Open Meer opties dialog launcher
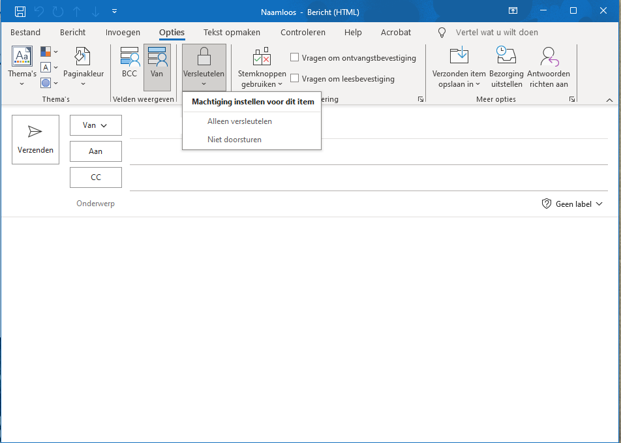The width and height of the screenshot is (621, 443). tap(572, 99)
